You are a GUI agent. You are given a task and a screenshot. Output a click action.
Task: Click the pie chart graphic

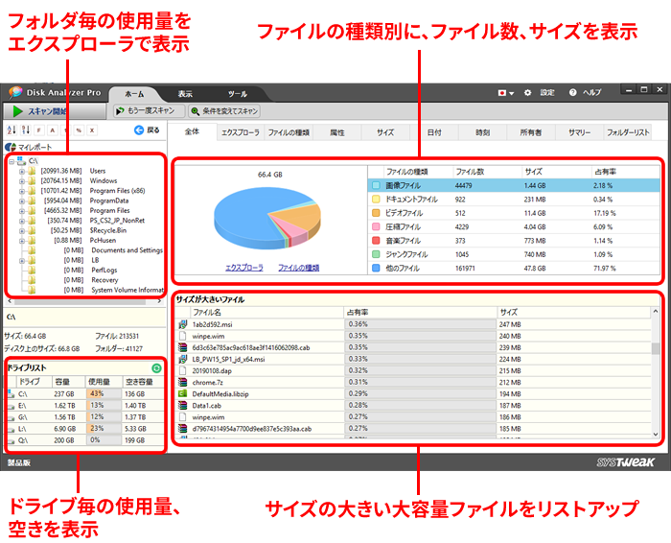pos(267,218)
